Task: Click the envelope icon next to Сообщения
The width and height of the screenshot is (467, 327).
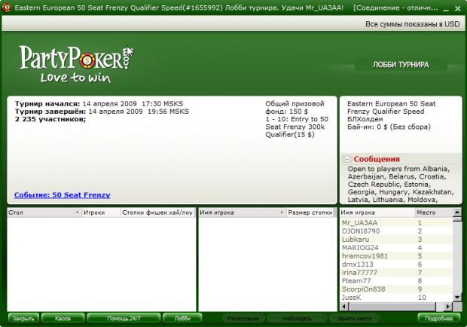Action: coord(347,159)
